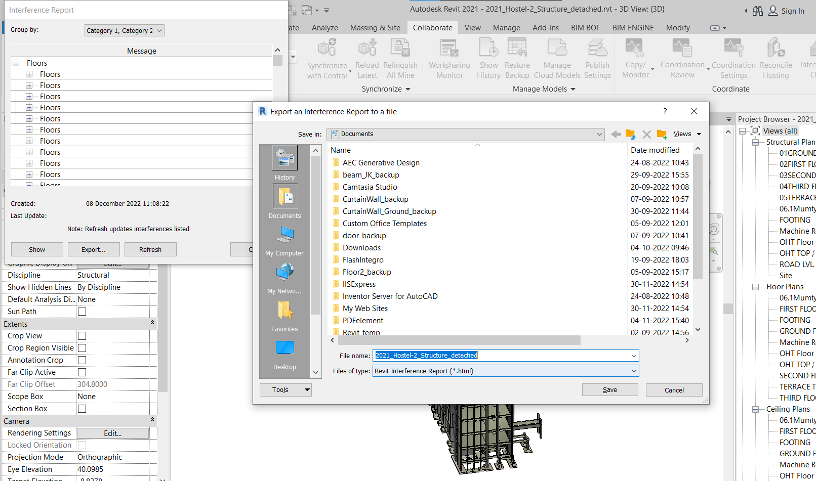Collapse the Ceiling Plans node in the Project Browser
The width and height of the screenshot is (816, 481).
click(x=755, y=409)
